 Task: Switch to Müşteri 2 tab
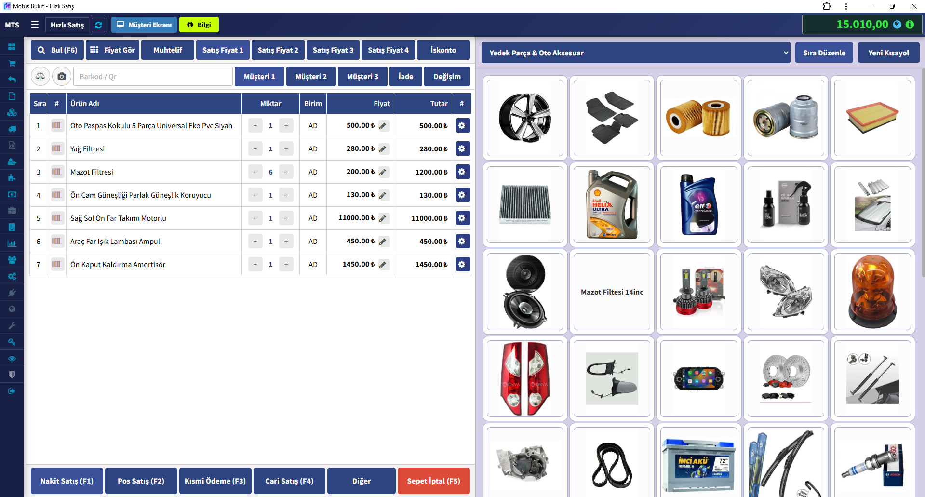click(x=311, y=77)
